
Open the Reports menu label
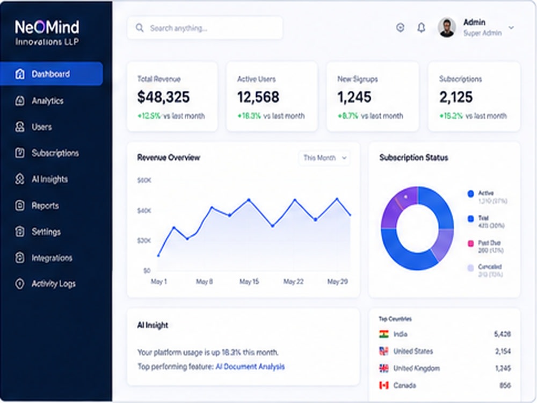[x=45, y=206]
